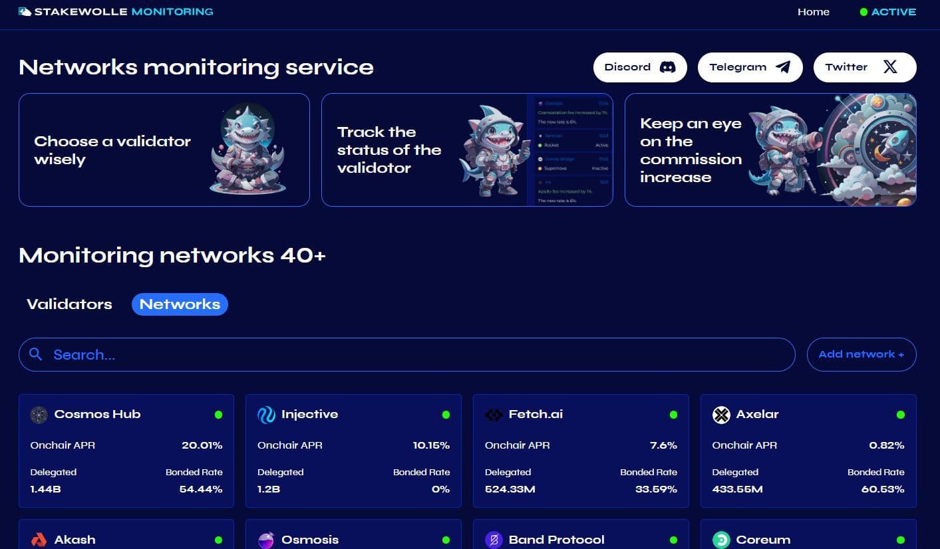Open the Cosmos Hub network name
The image size is (940, 549).
[x=97, y=414]
